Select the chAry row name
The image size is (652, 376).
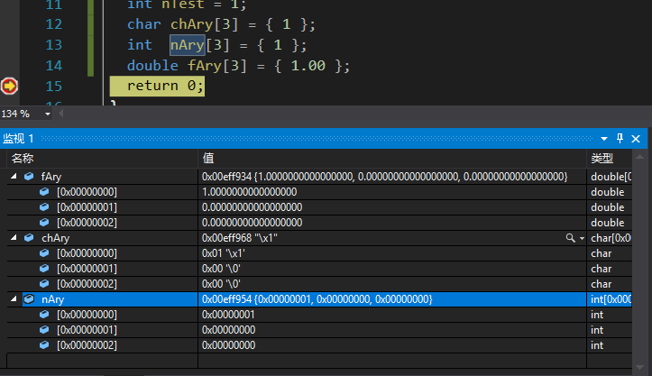point(55,238)
